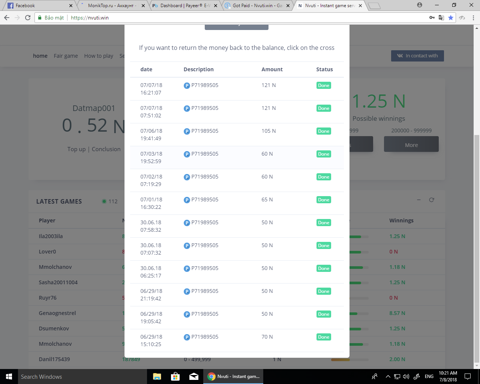The image size is (480, 384).
Task: Open a new browser tab
Action: [x=374, y=6]
